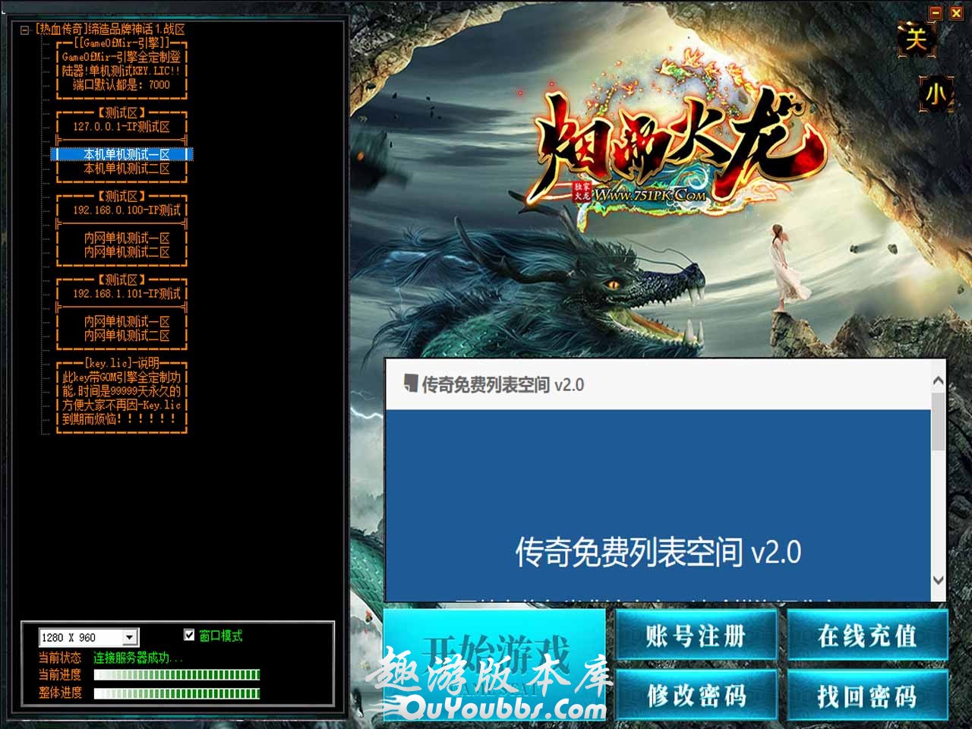Click the scroll-up arrow of the announcement panel
Image resolution: width=972 pixels, height=729 pixels.
coord(938,381)
